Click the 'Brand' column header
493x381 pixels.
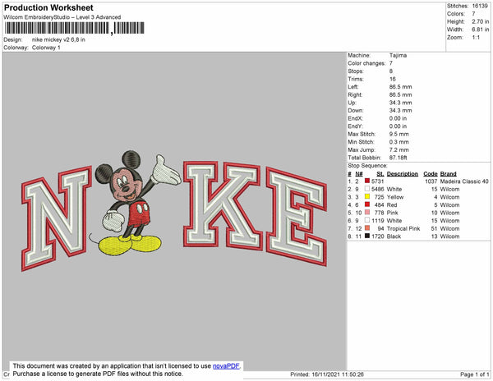(x=448, y=174)
